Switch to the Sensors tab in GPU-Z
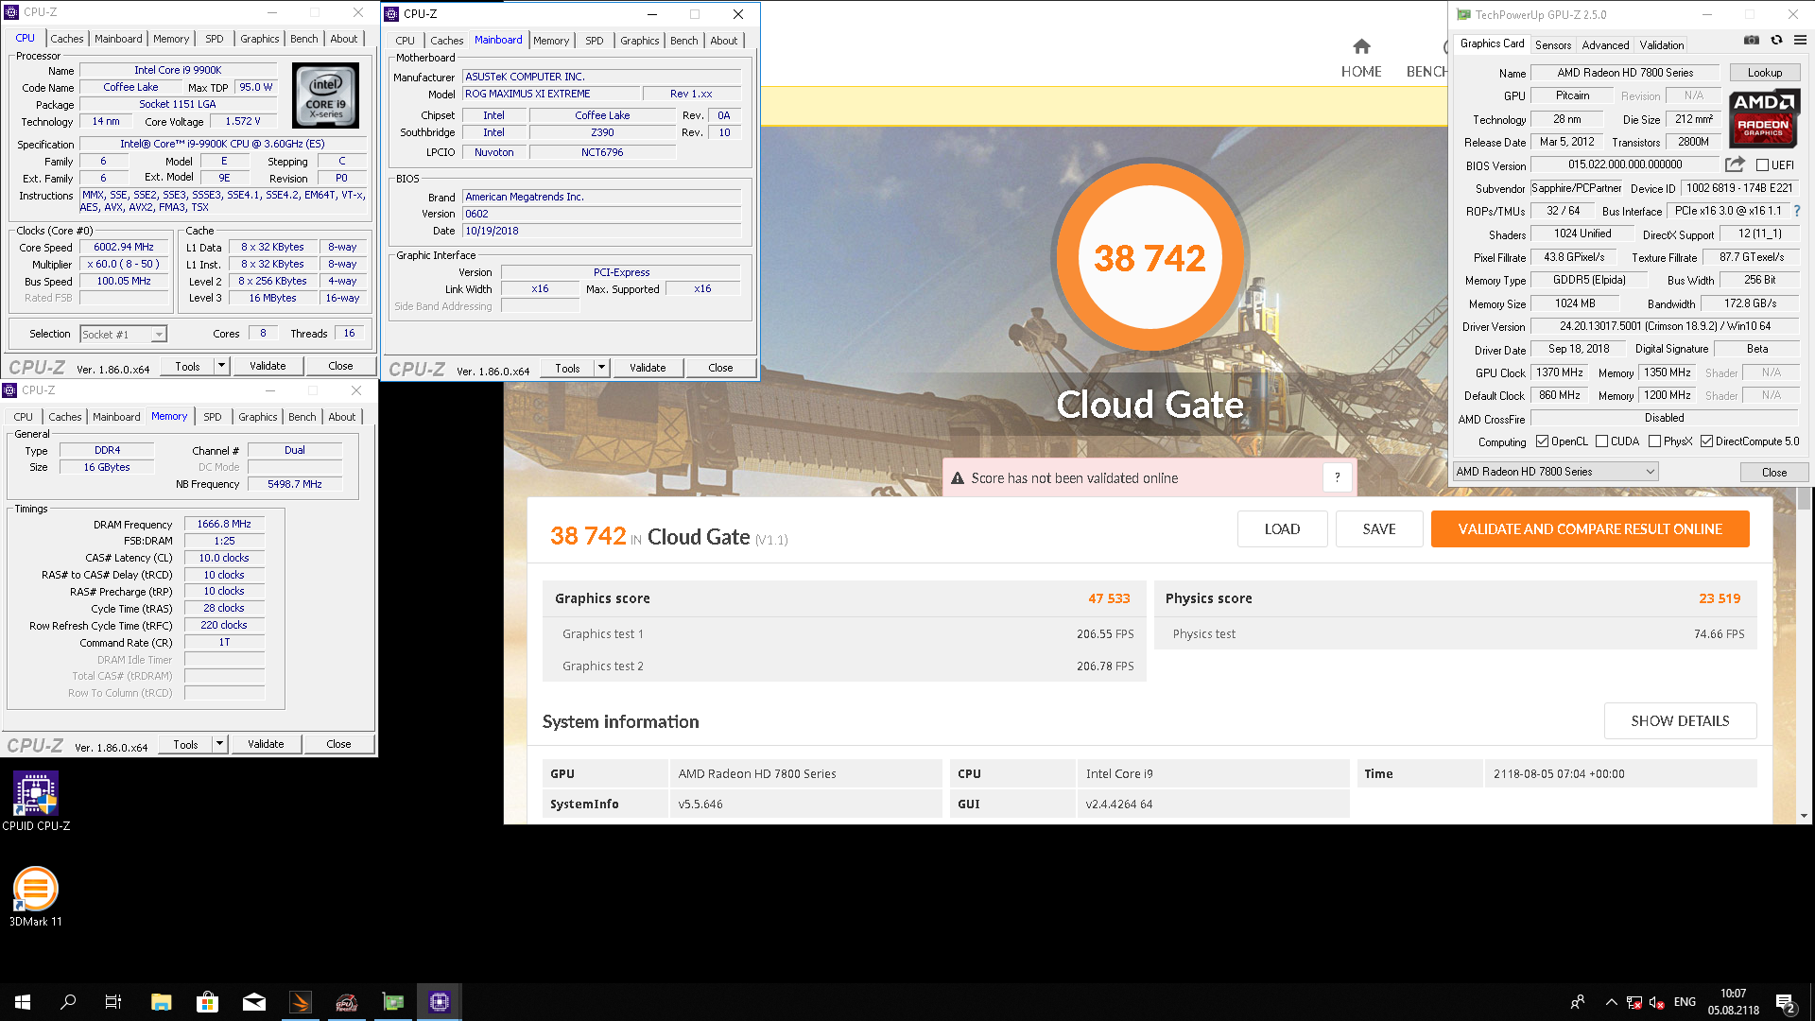 (1552, 44)
